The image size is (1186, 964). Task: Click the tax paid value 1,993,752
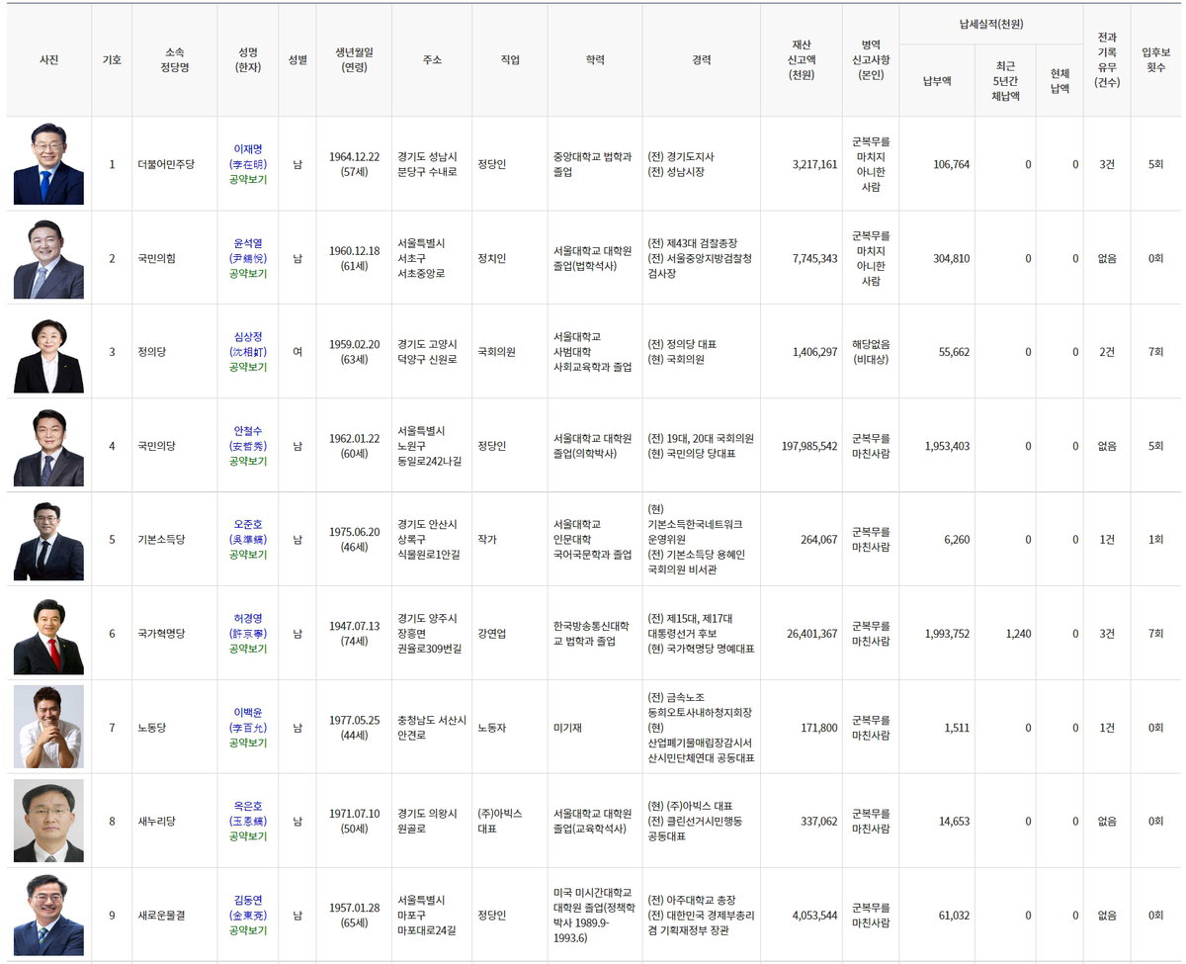point(947,634)
